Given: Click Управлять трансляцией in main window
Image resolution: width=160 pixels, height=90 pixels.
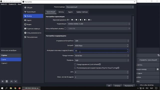Looking at the screenshot, I should [148, 60].
